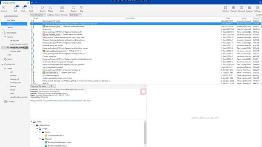Viewport: 262px width, 147px height.
Task: Select File Status in the workspace
Action: 11,20
